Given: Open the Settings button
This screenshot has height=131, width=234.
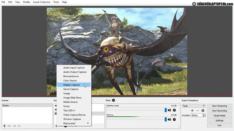Looking at the screenshot, I should (219, 120).
